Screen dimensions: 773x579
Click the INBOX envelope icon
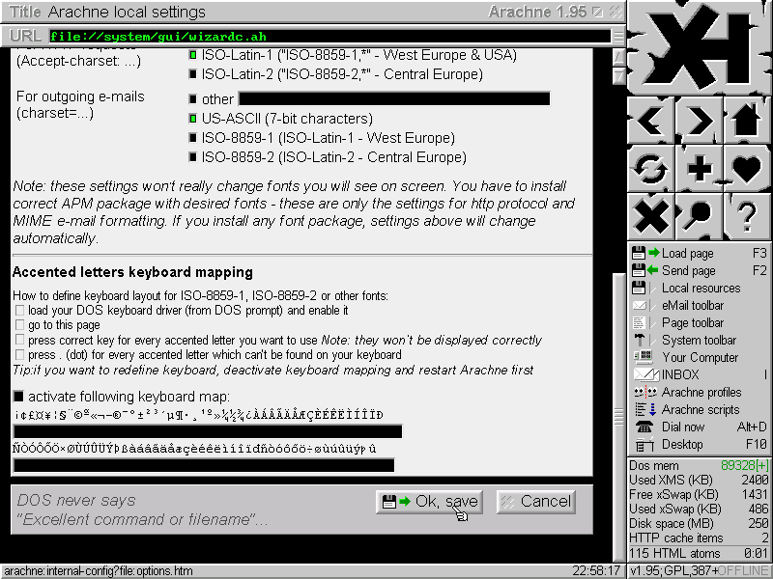pos(645,374)
